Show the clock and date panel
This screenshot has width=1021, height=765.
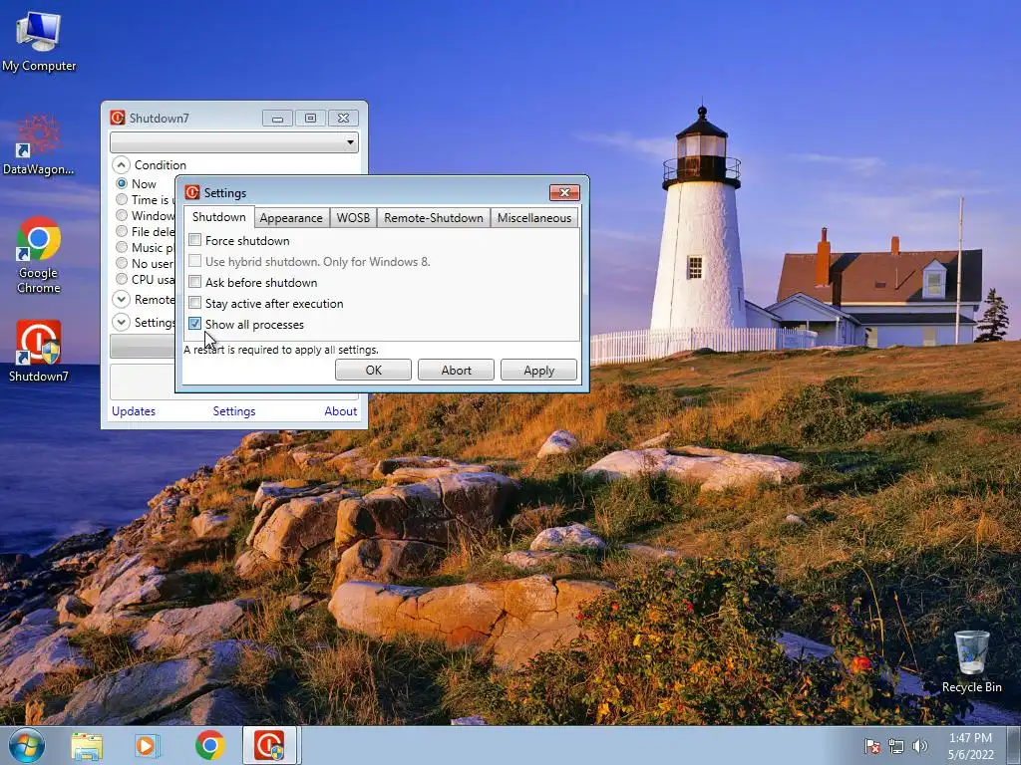point(970,746)
